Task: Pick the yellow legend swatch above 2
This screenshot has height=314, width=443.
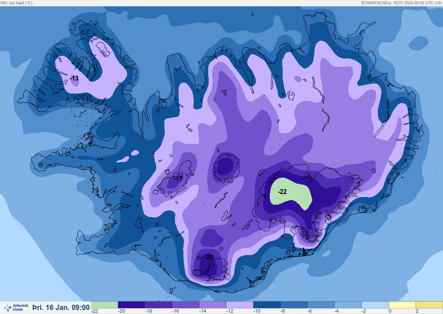Action: pos(429,305)
